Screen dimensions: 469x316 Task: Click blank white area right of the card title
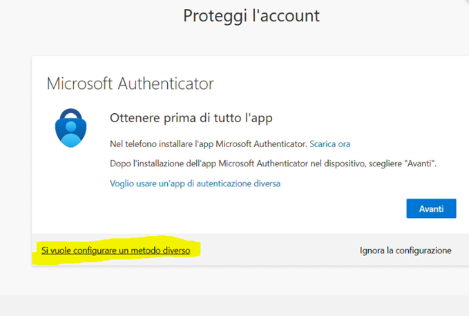coord(345,84)
